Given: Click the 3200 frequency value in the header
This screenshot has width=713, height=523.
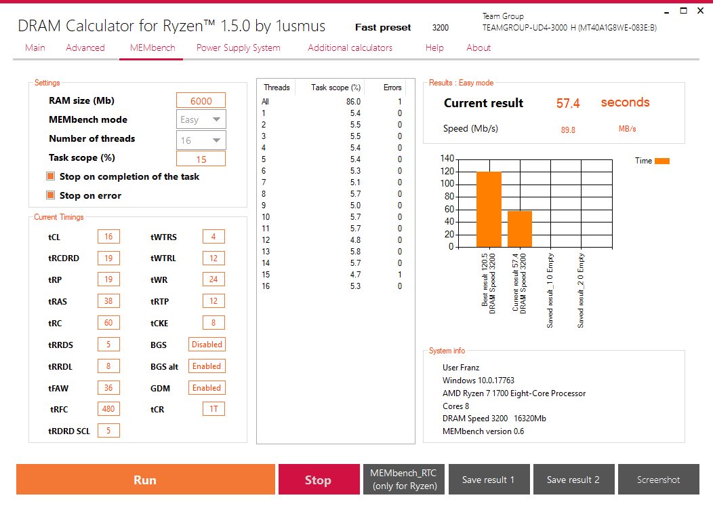Looking at the screenshot, I should (x=440, y=28).
